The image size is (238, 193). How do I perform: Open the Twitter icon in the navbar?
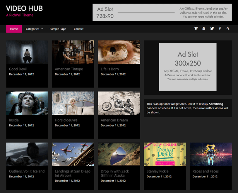click(x=212, y=28)
